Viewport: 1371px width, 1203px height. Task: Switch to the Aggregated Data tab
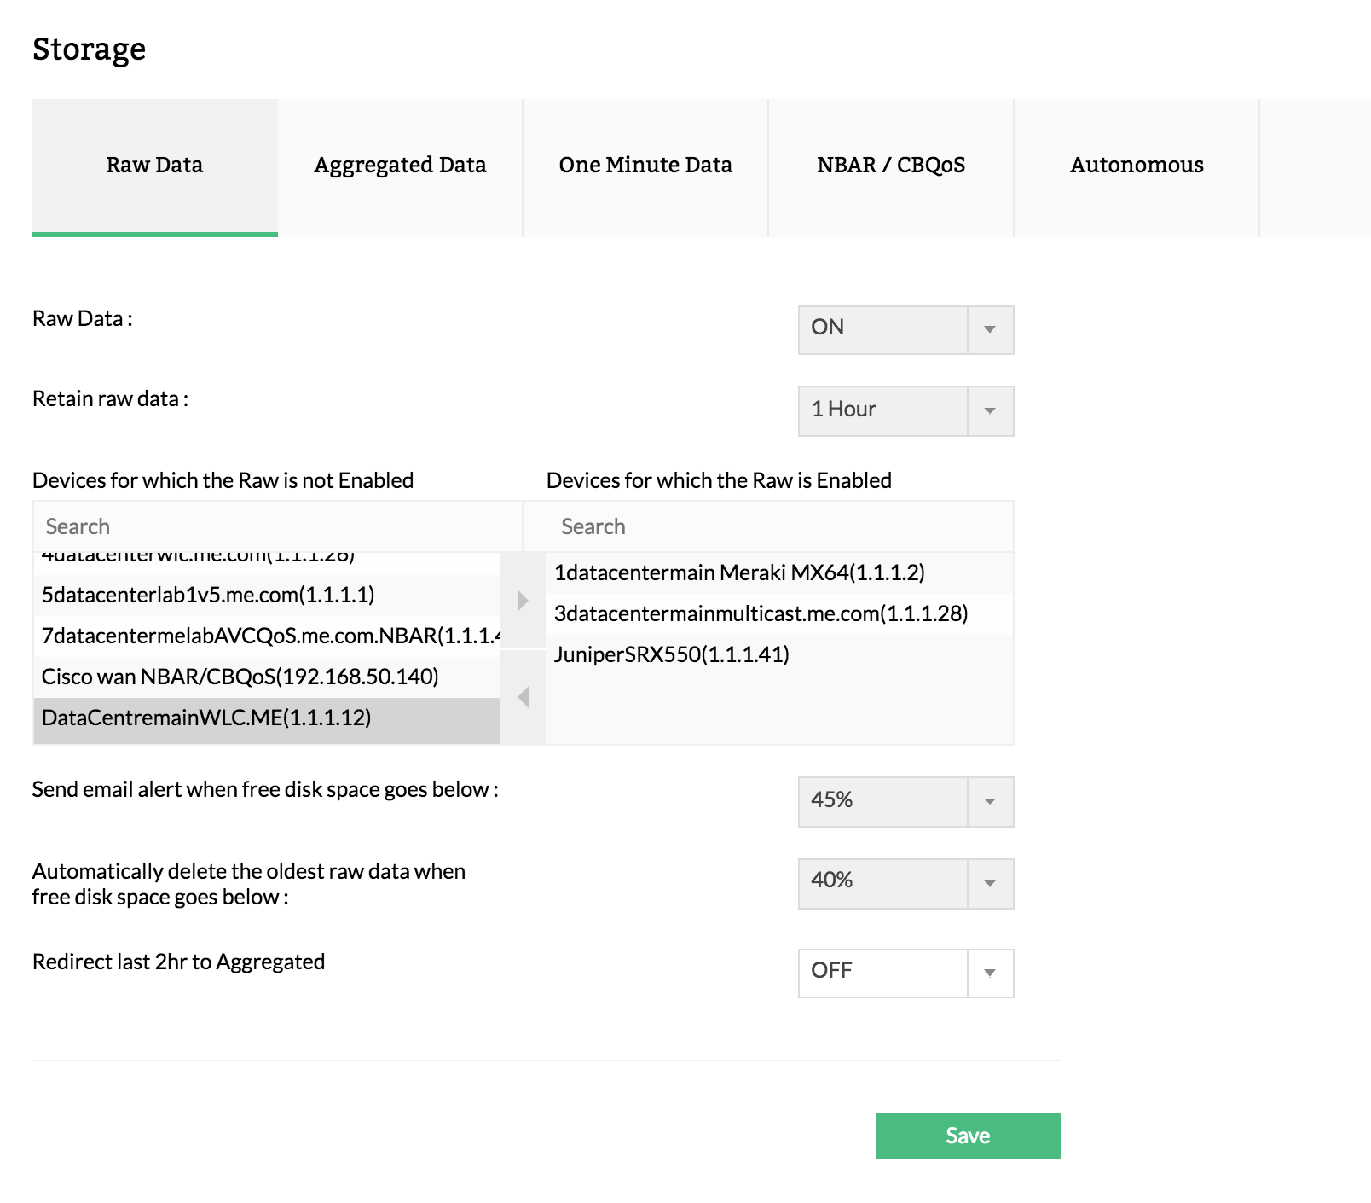(401, 166)
